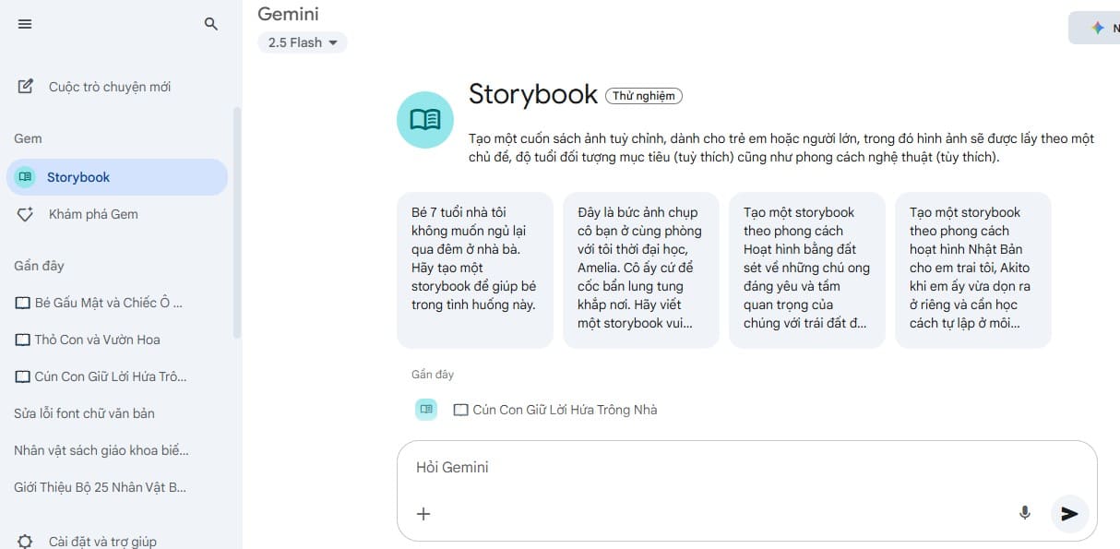Select the clay animation bees suggestion card
The height and width of the screenshot is (549, 1120).
point(806,269)
